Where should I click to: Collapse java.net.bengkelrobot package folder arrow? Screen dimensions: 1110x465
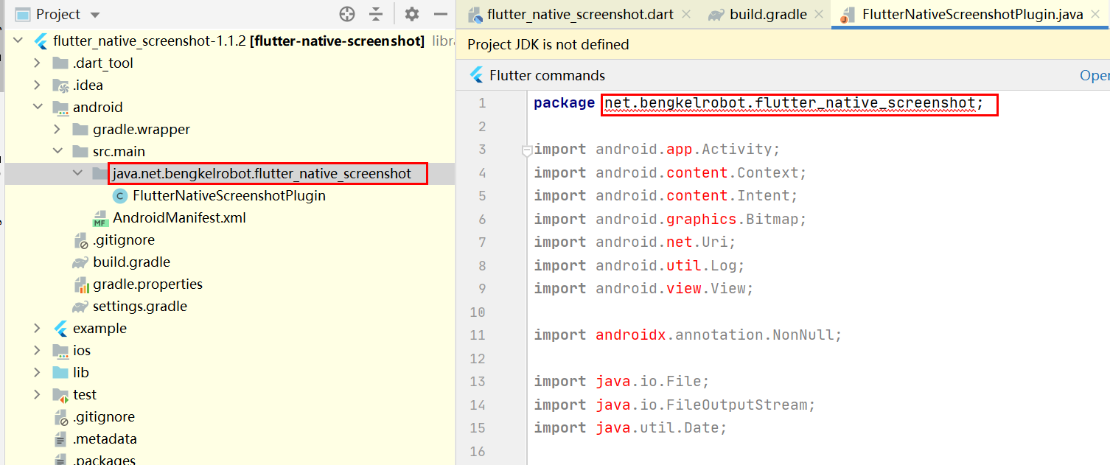[x=77, y=173]
